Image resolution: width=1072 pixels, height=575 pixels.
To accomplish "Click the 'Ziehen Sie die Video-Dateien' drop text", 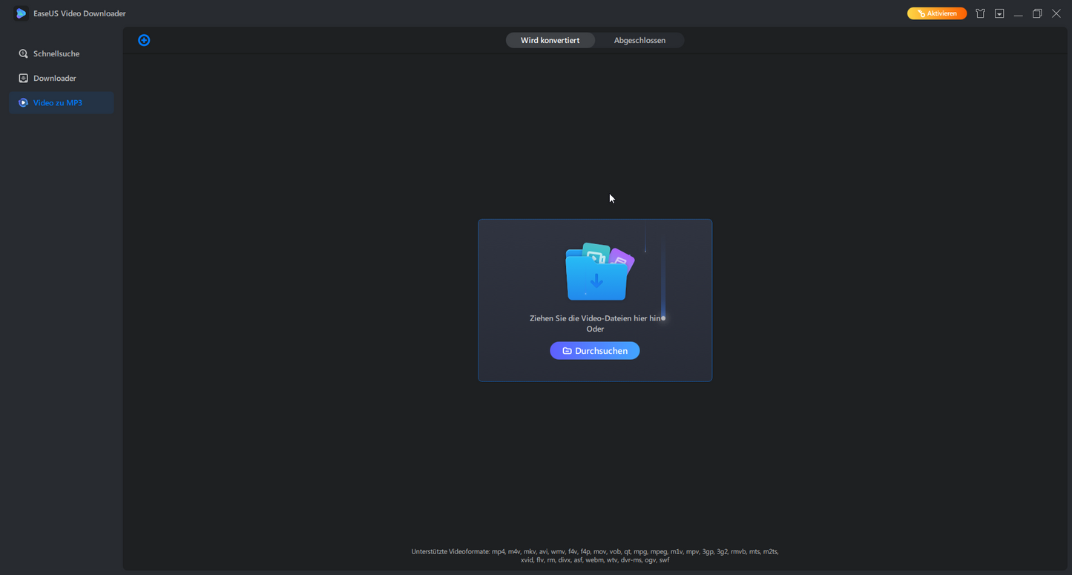I will click(594, 318).
